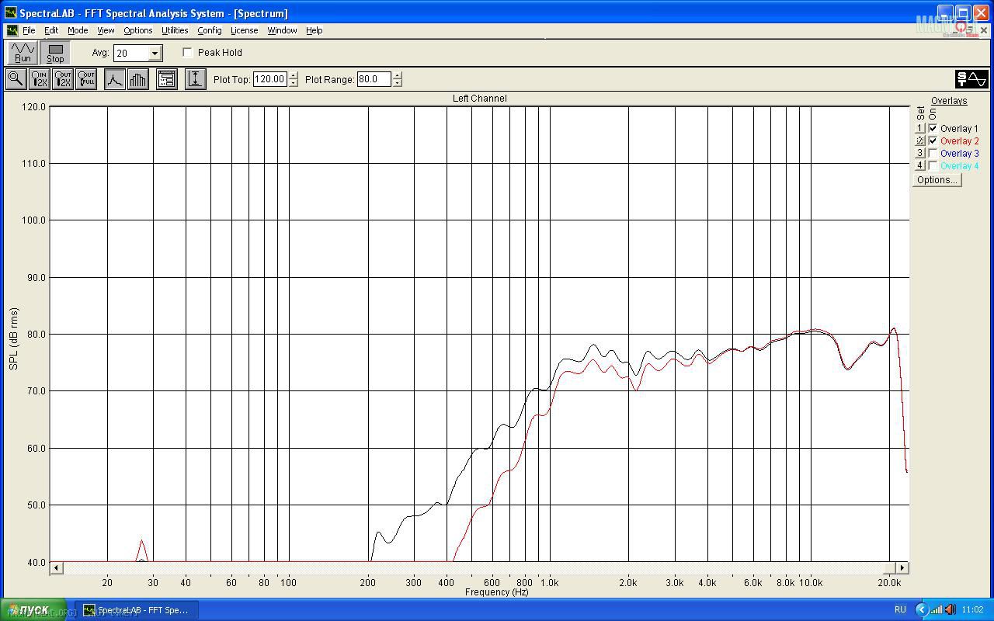Select the magnifying glass zoom tool
Image resolution: width=994 pixels, height=621 pixels.
coord(16,78)
